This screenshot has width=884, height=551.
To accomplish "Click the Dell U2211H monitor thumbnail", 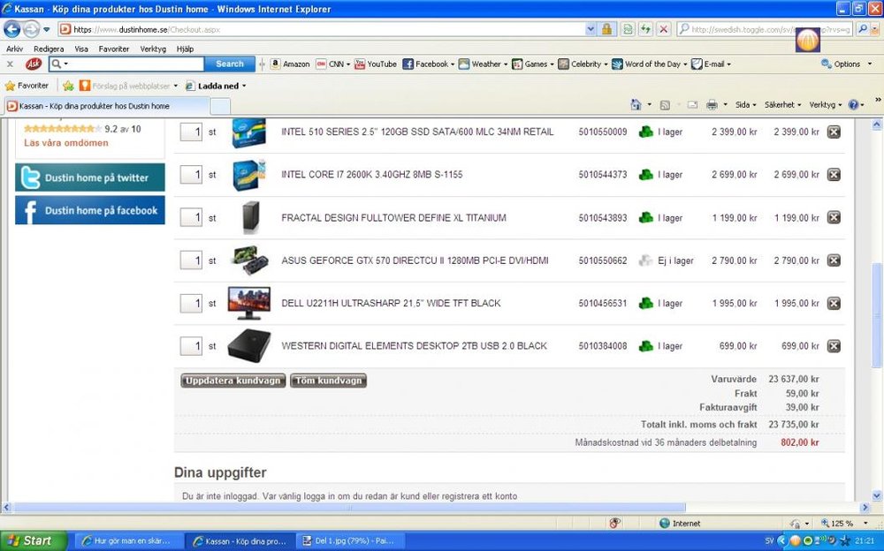I will pos(248,303).
